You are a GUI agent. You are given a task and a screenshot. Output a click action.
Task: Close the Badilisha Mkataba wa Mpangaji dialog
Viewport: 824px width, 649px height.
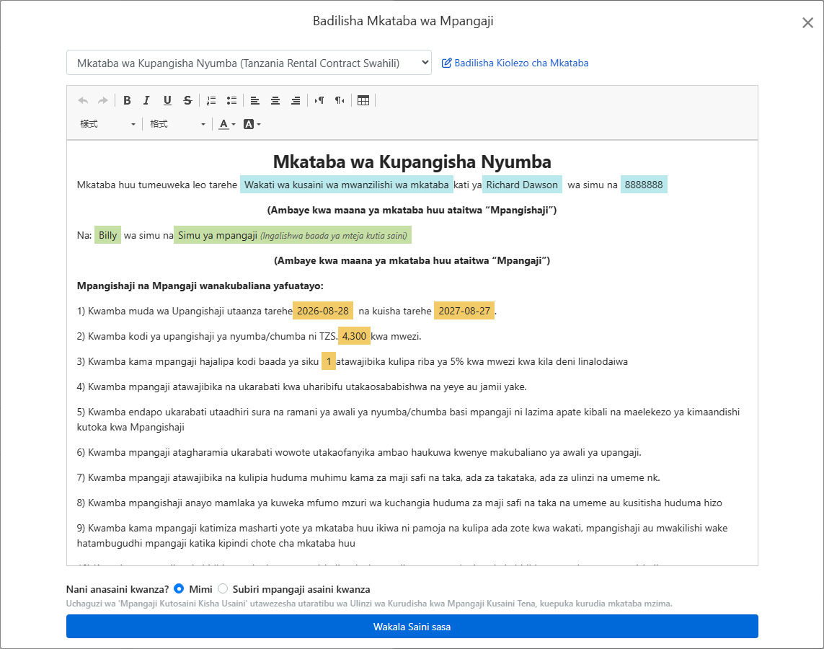click(x=807, y=22)
